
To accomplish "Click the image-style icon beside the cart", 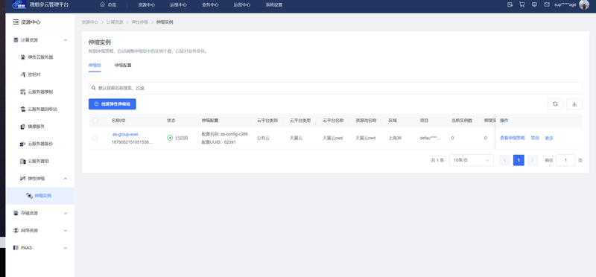I will [510, 4].
